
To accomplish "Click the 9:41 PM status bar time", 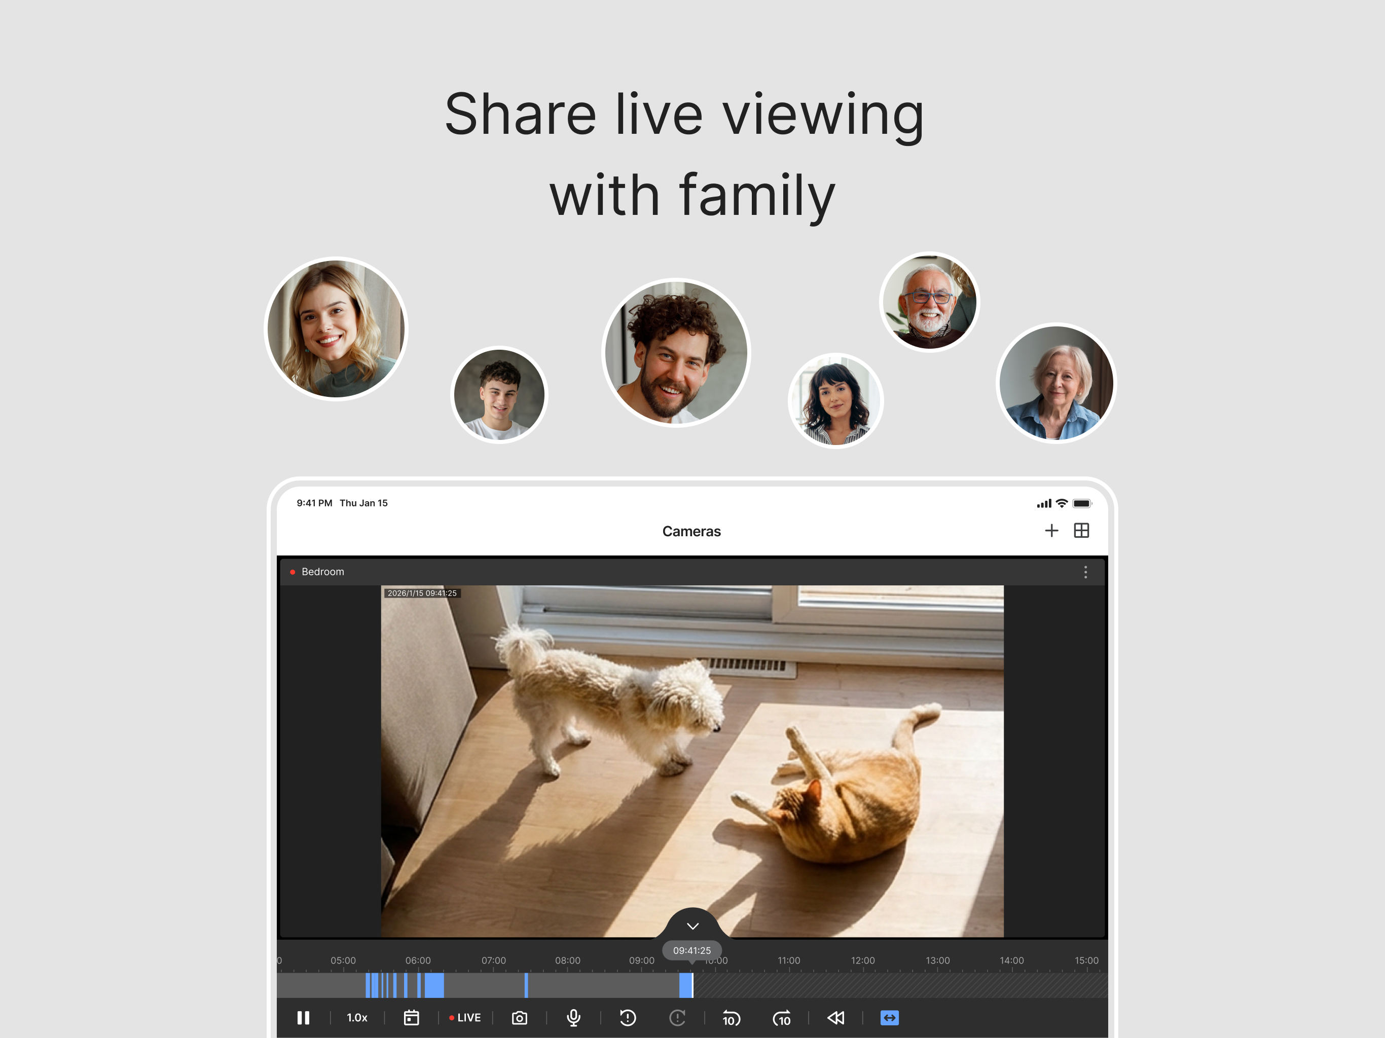I will point(314,503).
